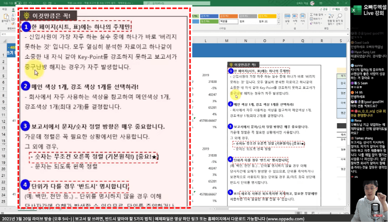Apply the Comma [0] (쉼표 [0]) style
This screenshot has width=388, height=222.
point(267,21)
